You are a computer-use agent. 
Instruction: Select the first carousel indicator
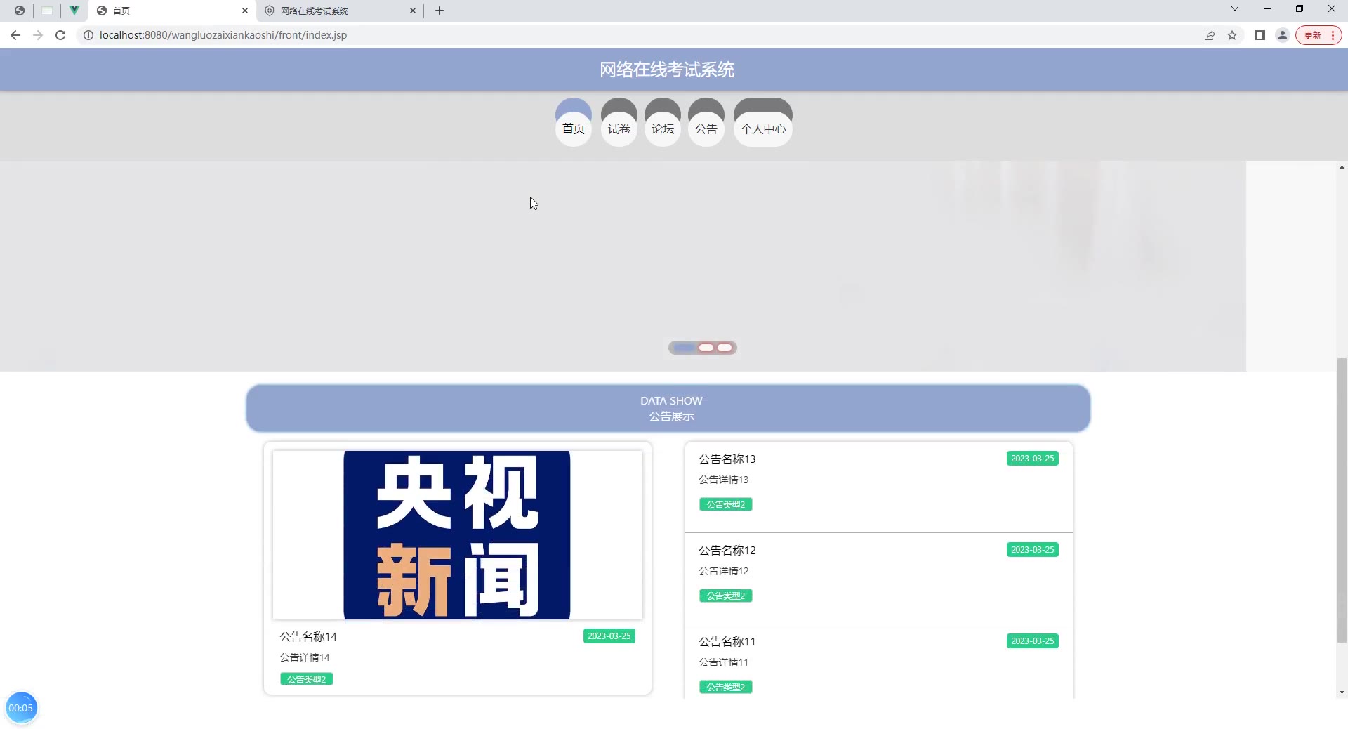pyautogui.click(x=684, y=348)
